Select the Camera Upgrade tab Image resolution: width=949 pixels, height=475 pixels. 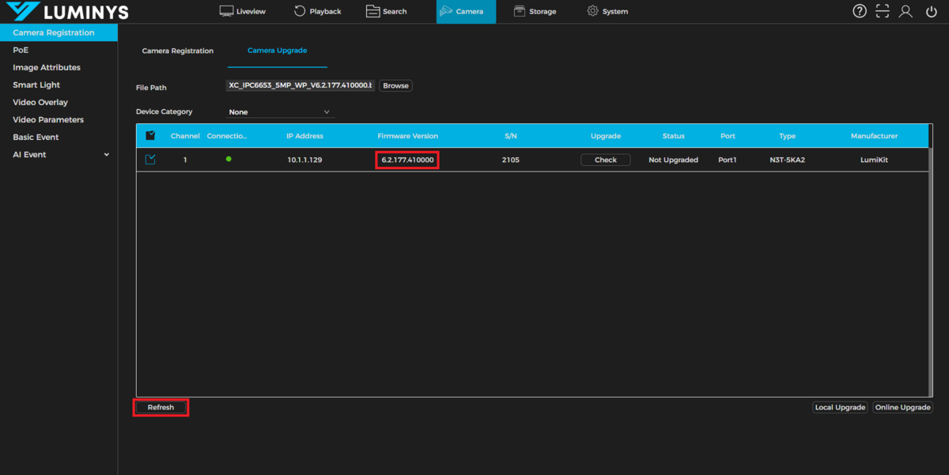[277, 51]
